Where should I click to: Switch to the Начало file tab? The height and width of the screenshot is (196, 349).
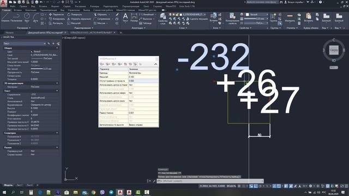pos(10,33)
